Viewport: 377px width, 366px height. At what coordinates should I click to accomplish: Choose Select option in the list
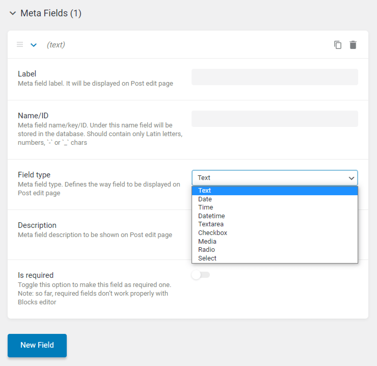coord(275,258)
